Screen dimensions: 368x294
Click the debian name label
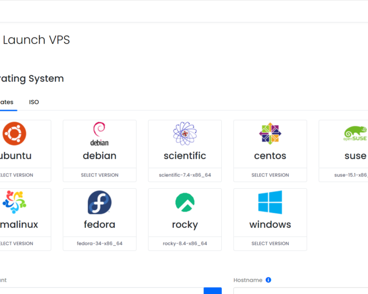(x=100, y=156)
